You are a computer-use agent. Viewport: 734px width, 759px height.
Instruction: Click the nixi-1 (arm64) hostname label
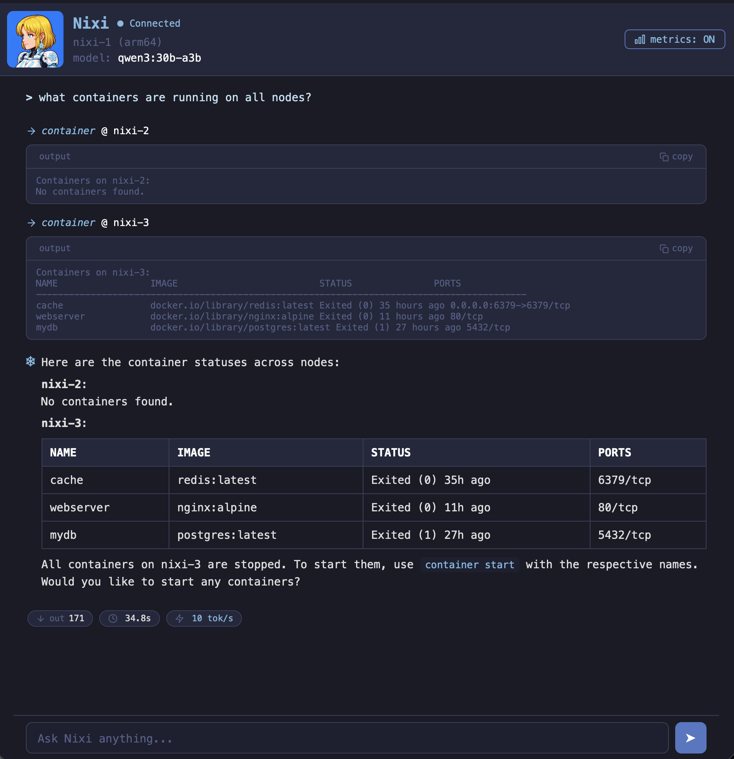tap(117, 42)
